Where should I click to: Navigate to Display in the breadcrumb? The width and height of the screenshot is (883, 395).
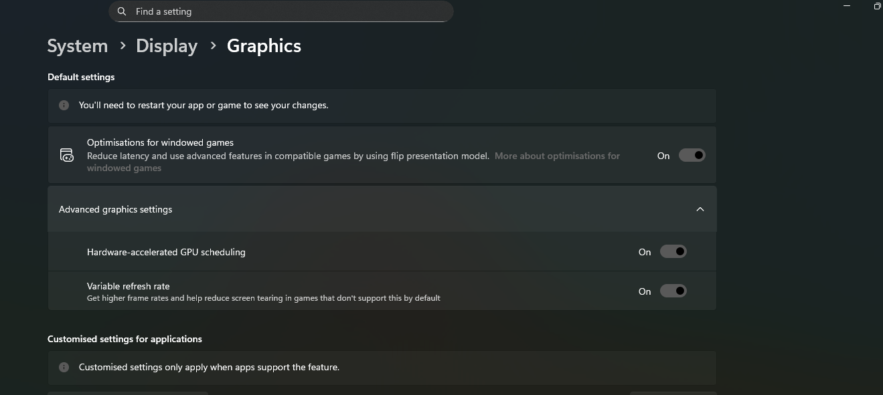[167, 46]
